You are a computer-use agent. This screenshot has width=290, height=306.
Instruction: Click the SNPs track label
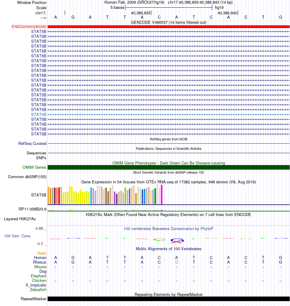tap(41, 158)
